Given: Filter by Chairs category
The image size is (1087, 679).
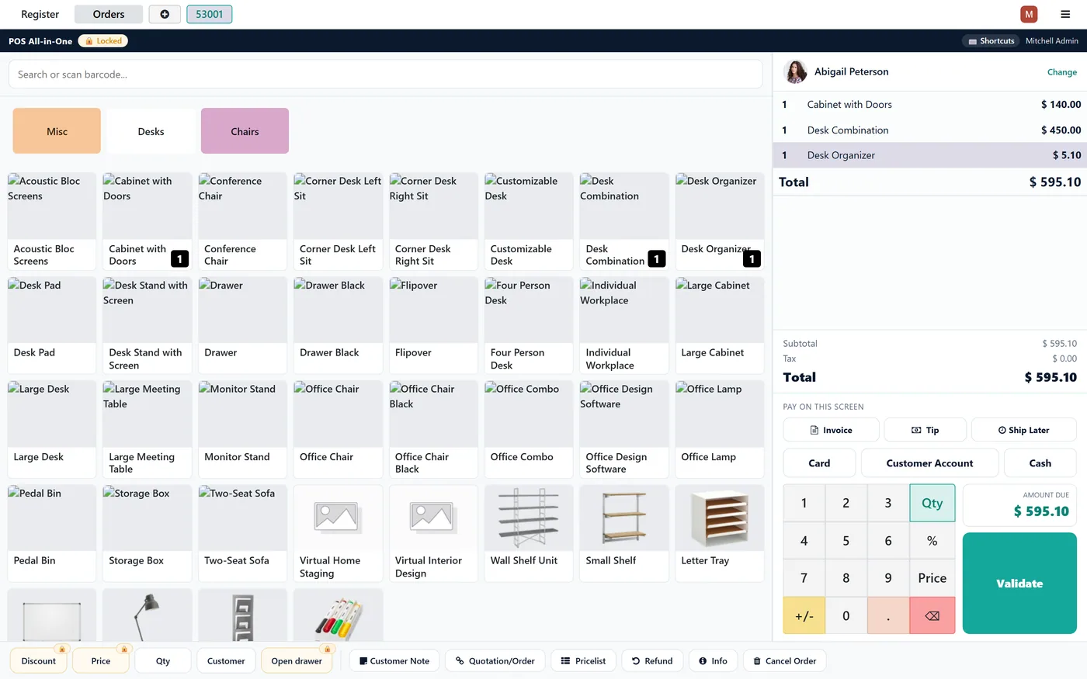Looking at the screenshot, I should (245, 131).
